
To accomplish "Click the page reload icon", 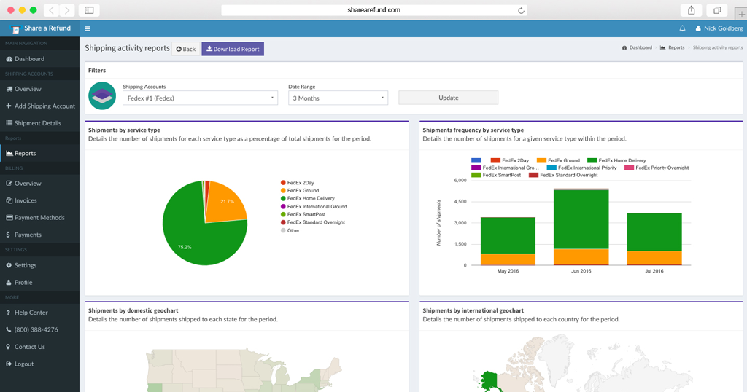I will pyautogui.click(x=521, y=10).
